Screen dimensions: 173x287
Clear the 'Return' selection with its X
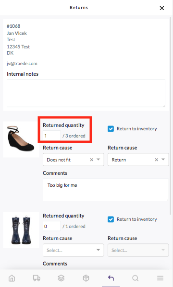pyautogui.click(x=156, y=160)
